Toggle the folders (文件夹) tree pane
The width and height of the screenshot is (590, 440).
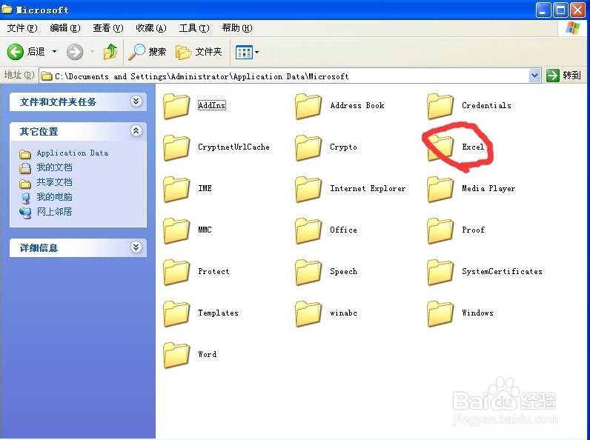[x=199, y=52]
